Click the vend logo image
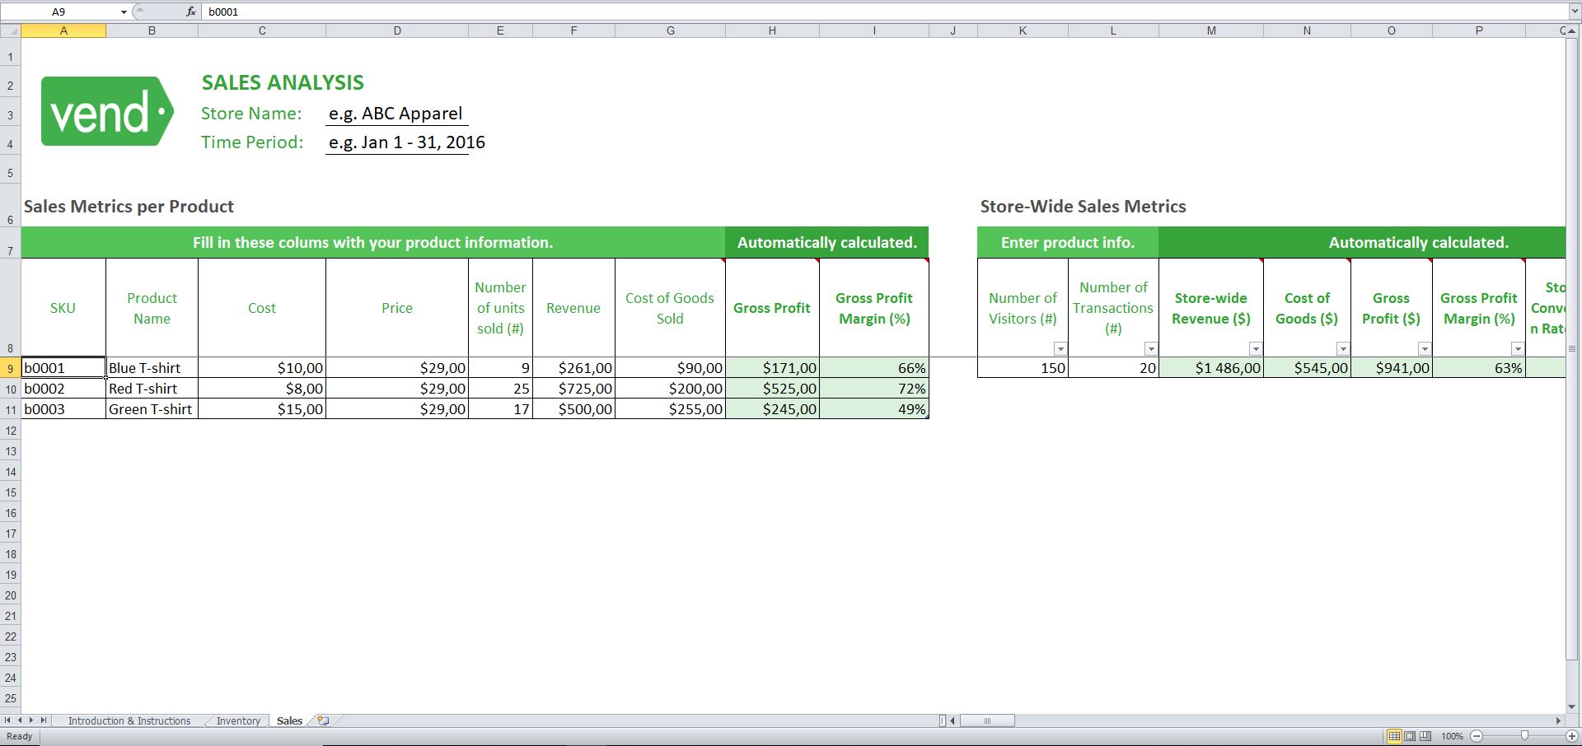The height and width of the screenshot is (746, 1582). point(107,110)
